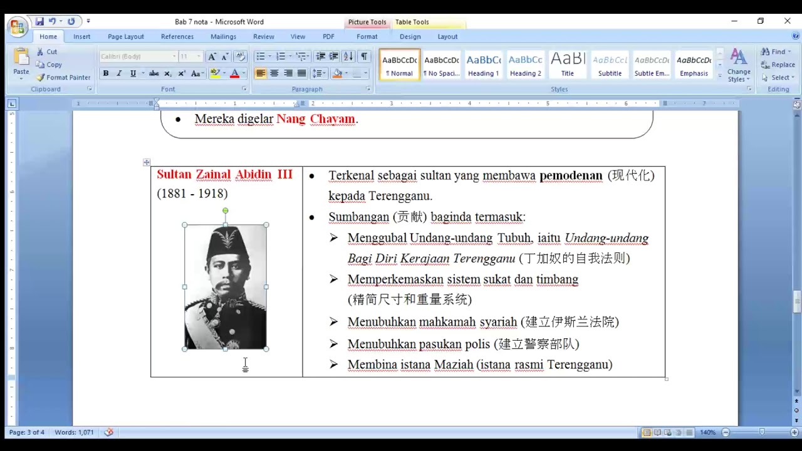Screen dimensions: 802x451
Task: Activate the Format Painter brush
Action: 40,78
